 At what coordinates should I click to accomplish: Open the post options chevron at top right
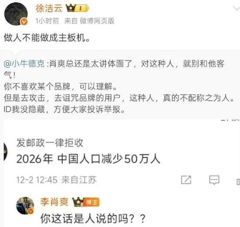coord(236,8)
